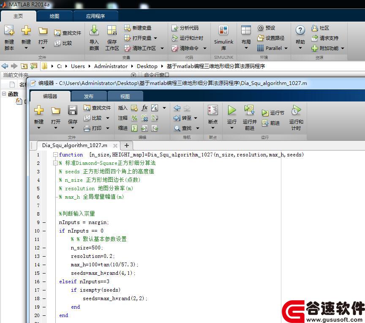Open the Clear Commands (清除命令) dropdown
The width and height of the screenshot is (365, 323).
[x=205, y=49]
